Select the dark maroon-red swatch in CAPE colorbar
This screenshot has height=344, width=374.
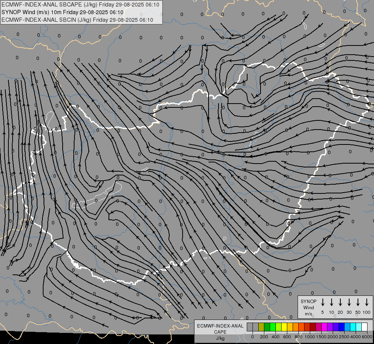[313, 327]
